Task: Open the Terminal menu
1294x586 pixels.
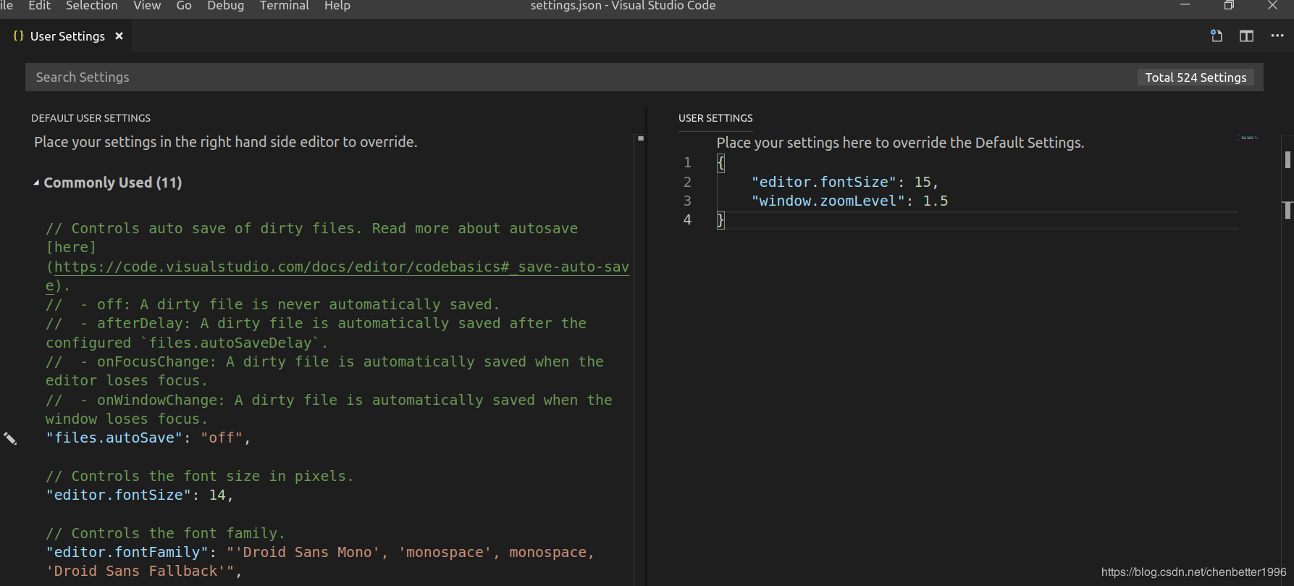Action: pos(285,6)
